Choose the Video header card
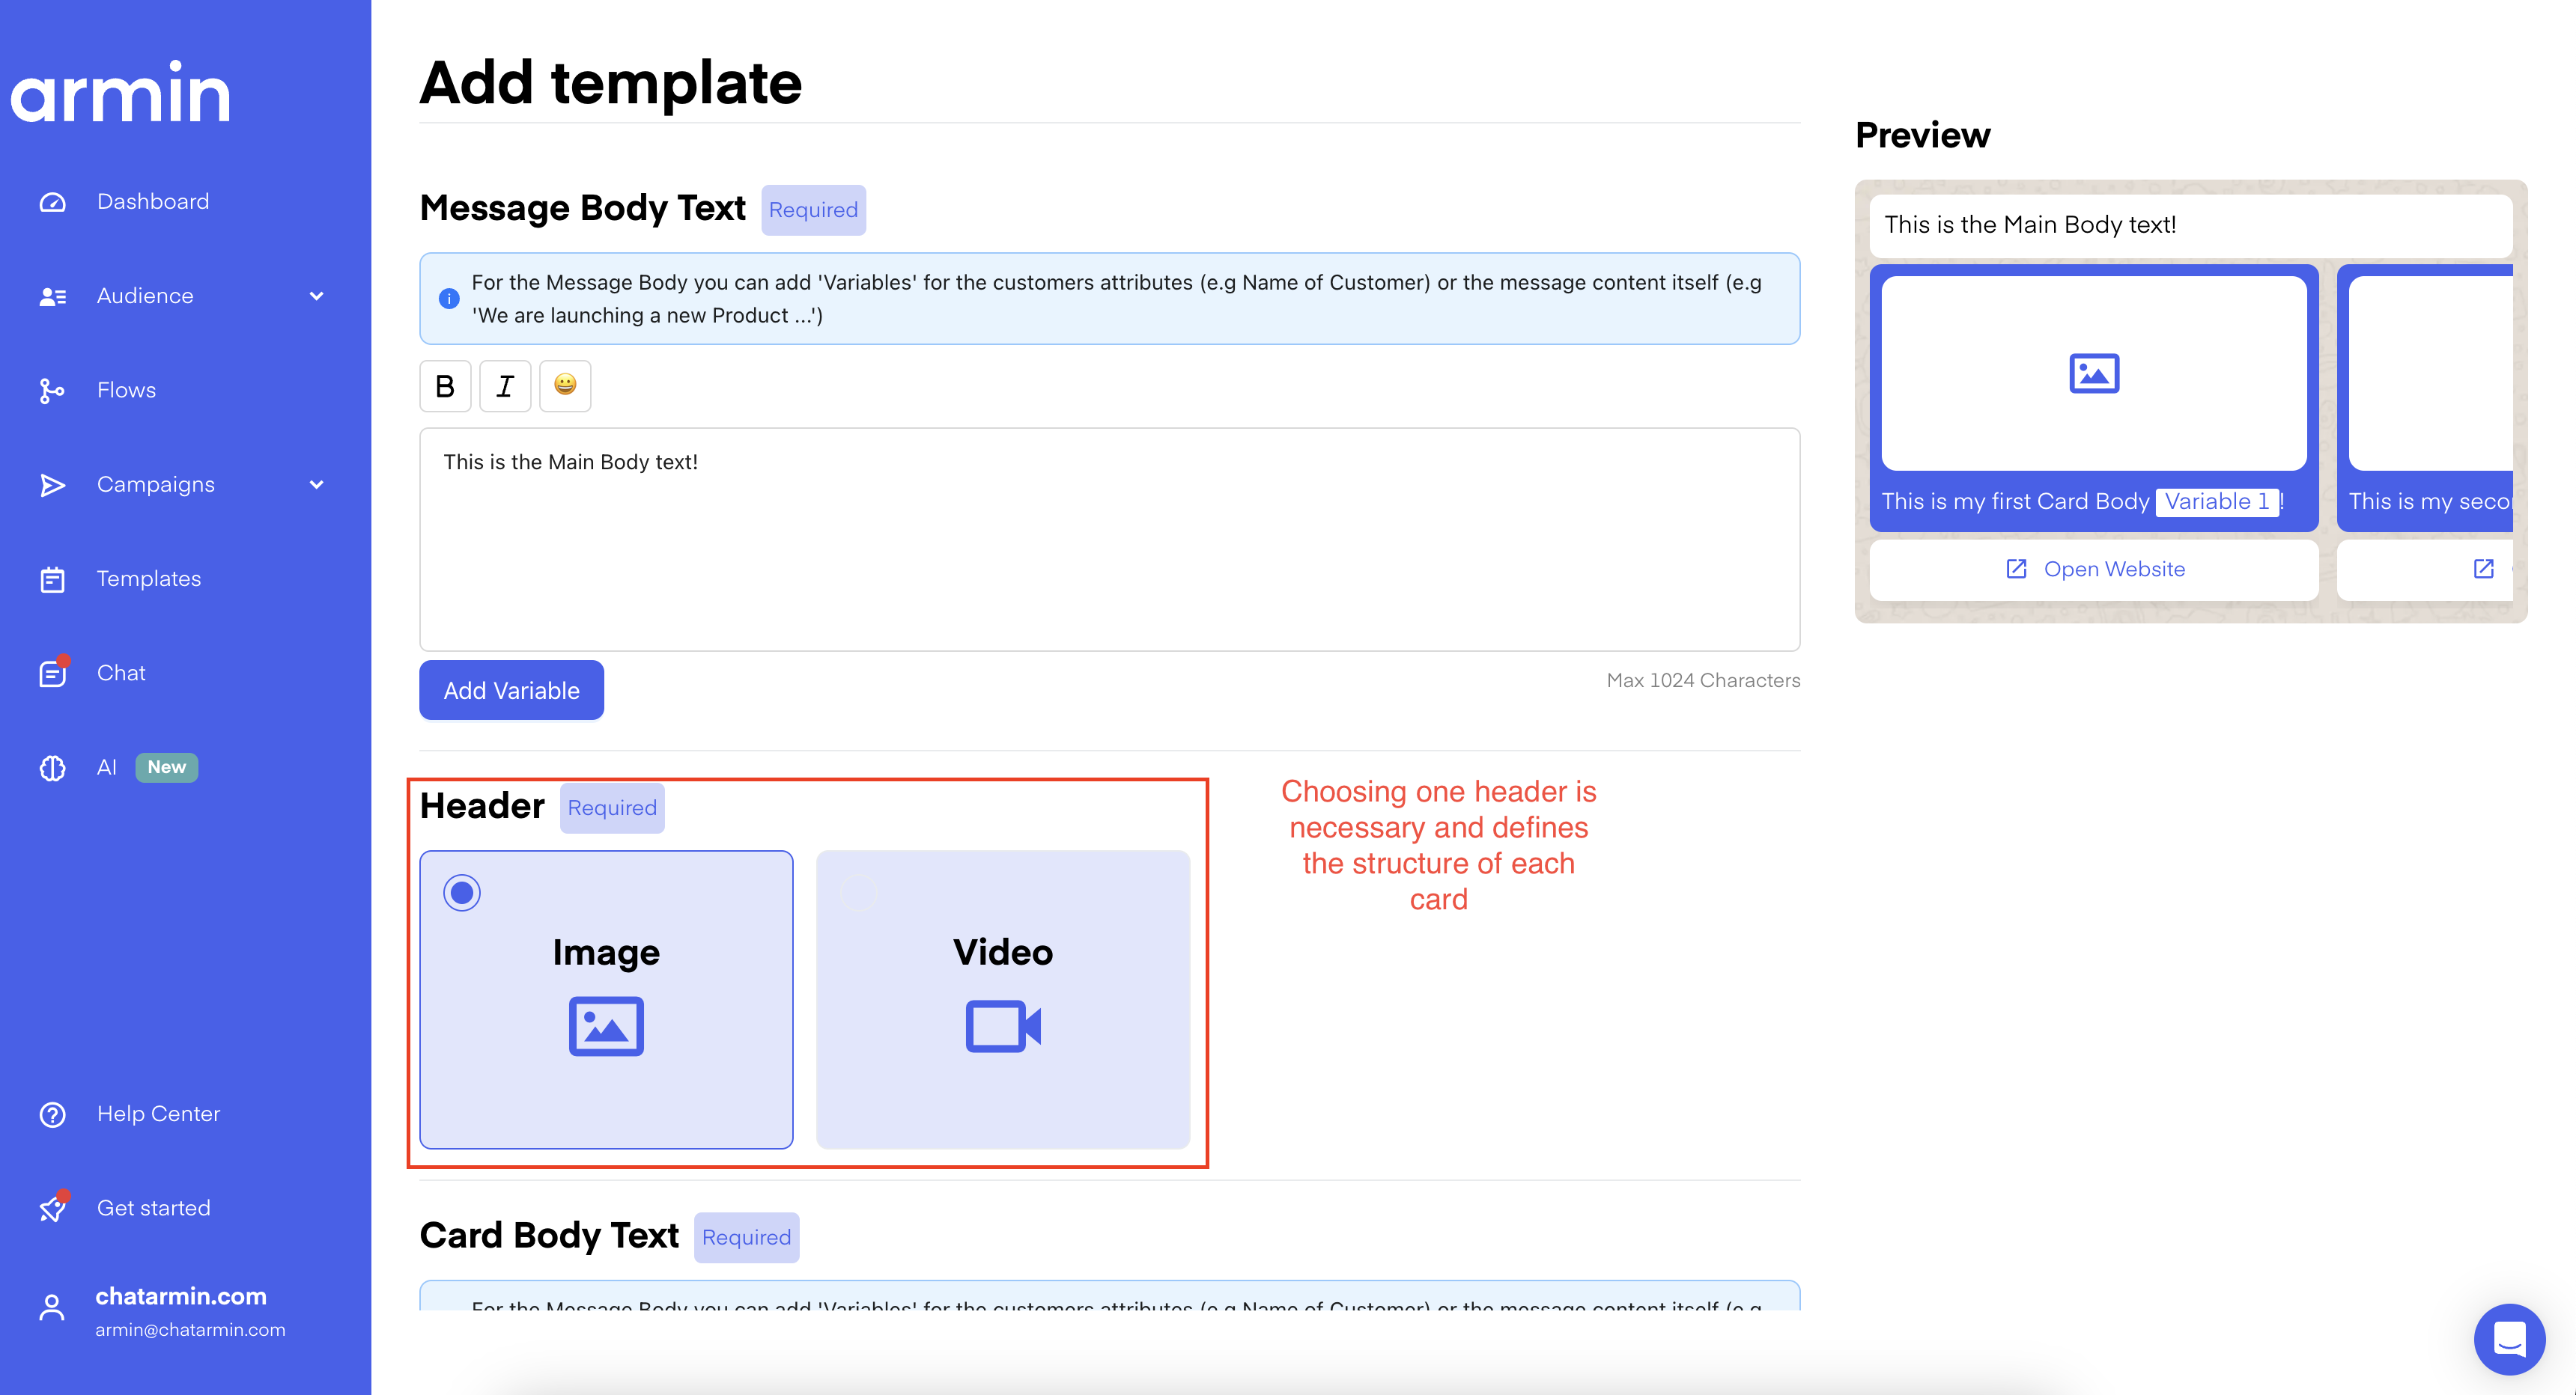Viewport: 2576px width, 1395px height. (x=1003, y=999)
